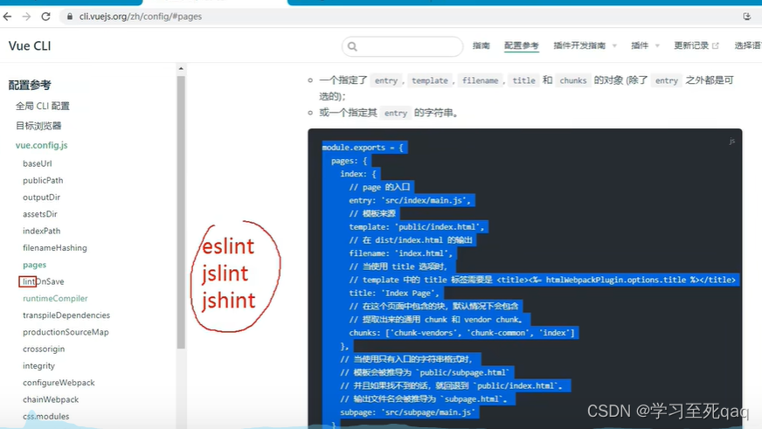The width and height of the screenshot is (762, 429).
Task: Click the template: 'public/index.html' code line
Action: (417, 227)
